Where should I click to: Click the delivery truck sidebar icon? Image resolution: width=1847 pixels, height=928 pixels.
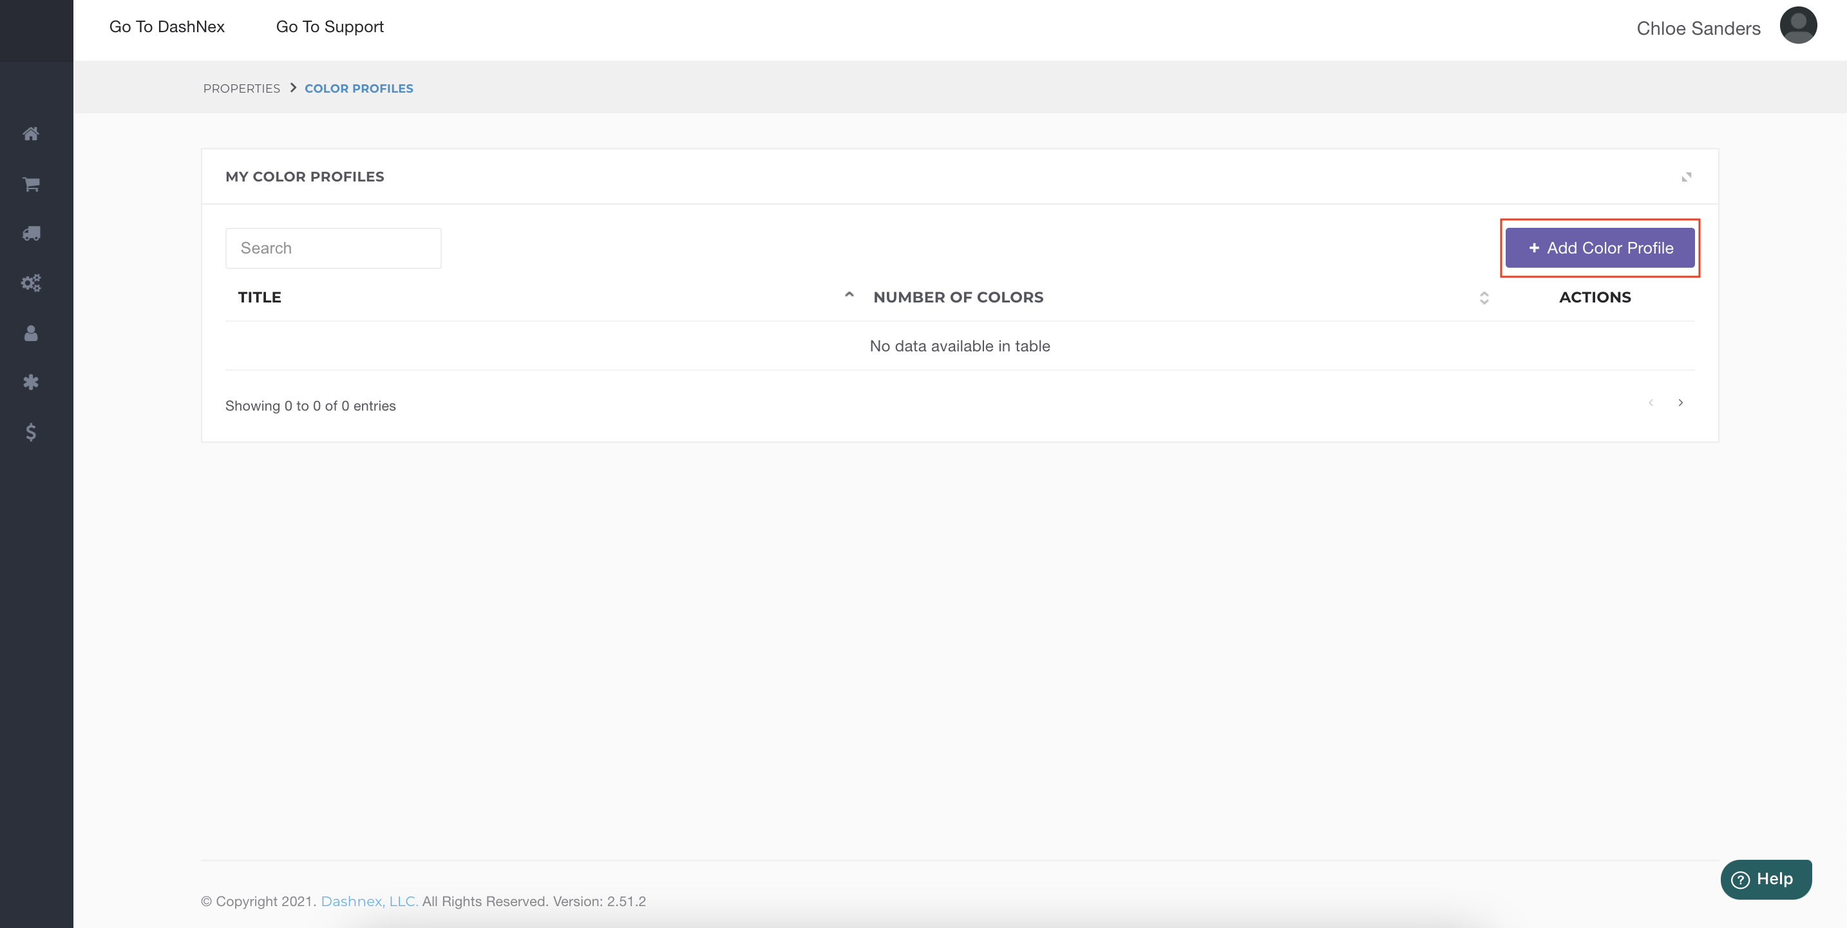pyautogui.click(x=31, y=234)
